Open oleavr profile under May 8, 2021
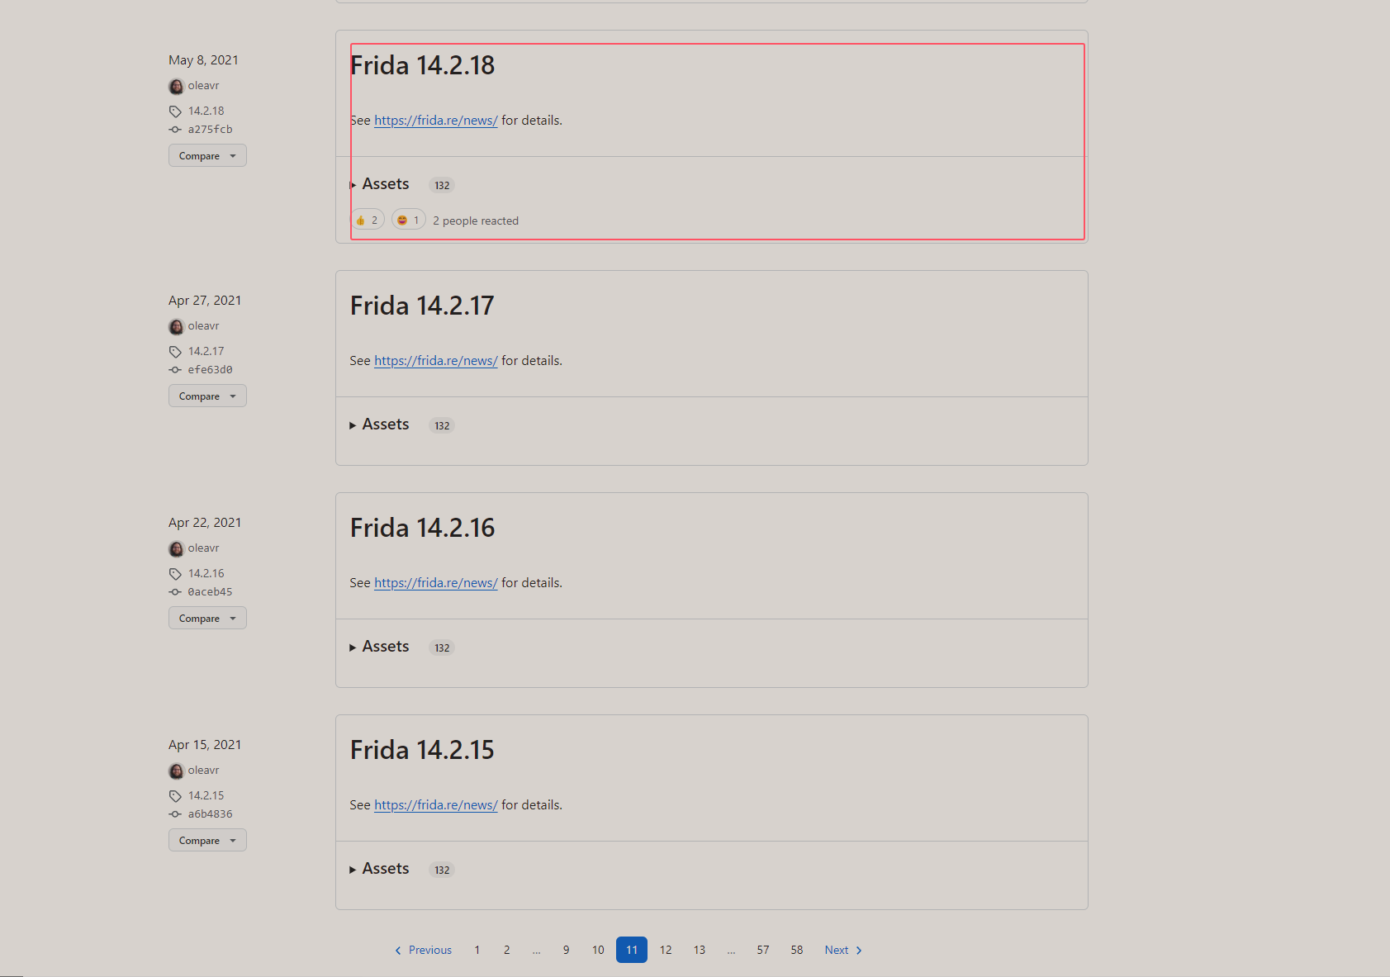Screen dimensions: 1390x977 pos(203,86)
